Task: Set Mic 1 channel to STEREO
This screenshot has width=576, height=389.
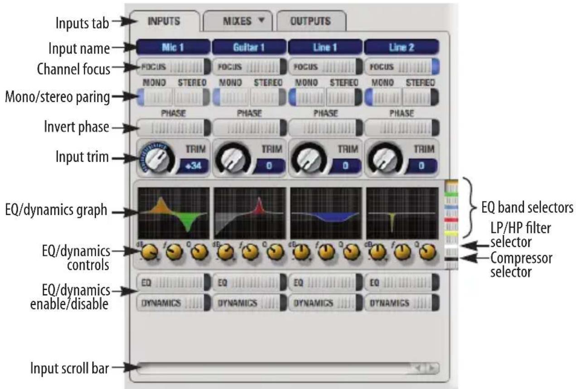Action: pyautogui.click(x=192, y=97)
